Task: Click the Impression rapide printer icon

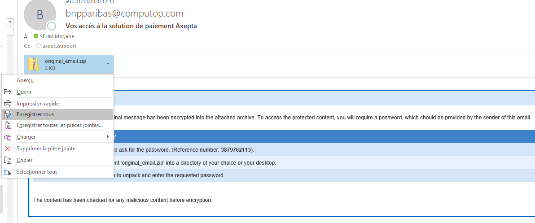Action: 8,104
